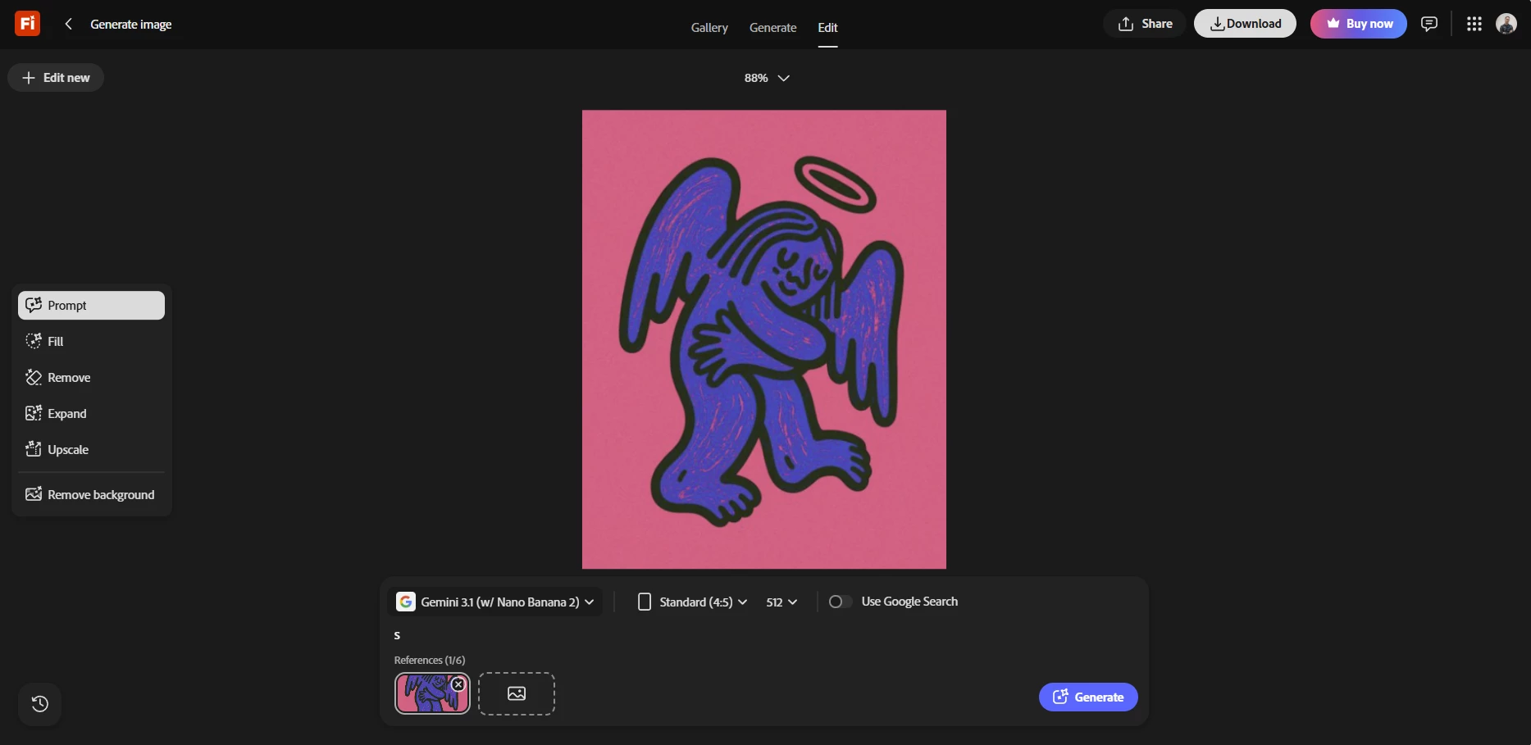1531x745 pixels.
Task: Open the Gemini 3.1 model dropdown
Action: click(x=495, y=602)
